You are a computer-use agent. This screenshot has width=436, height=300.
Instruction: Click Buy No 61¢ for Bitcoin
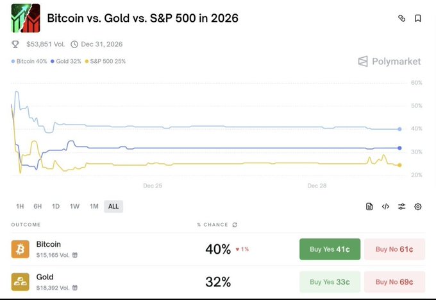(394, 249)
